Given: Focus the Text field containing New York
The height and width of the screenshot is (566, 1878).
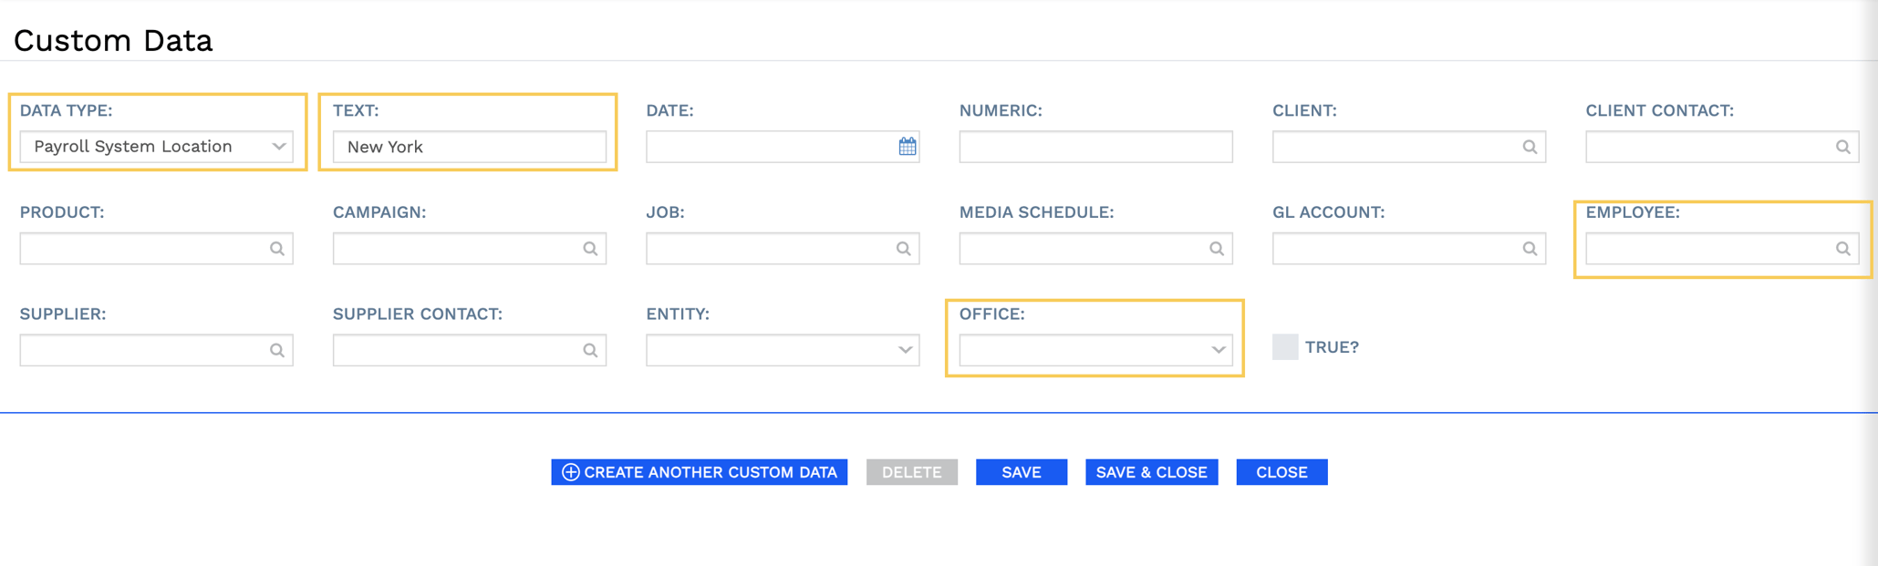Looking at the screenshot, I should click(x=469, y=147).
